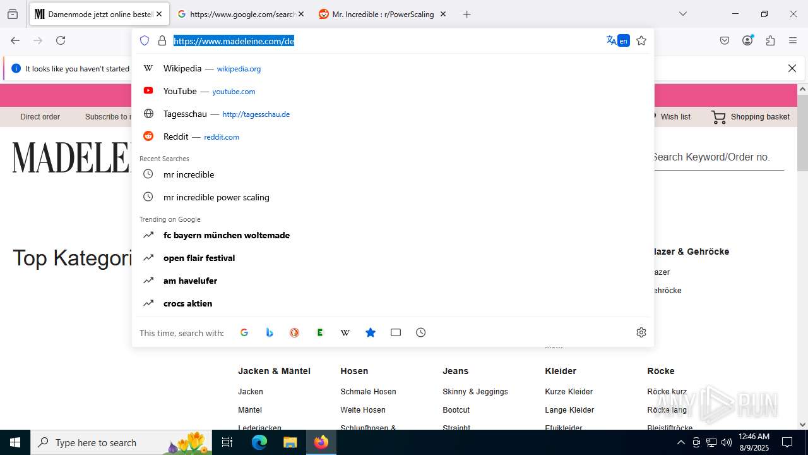
Task: Open the Extensions puzzle icon
Action: pos(770,40)
